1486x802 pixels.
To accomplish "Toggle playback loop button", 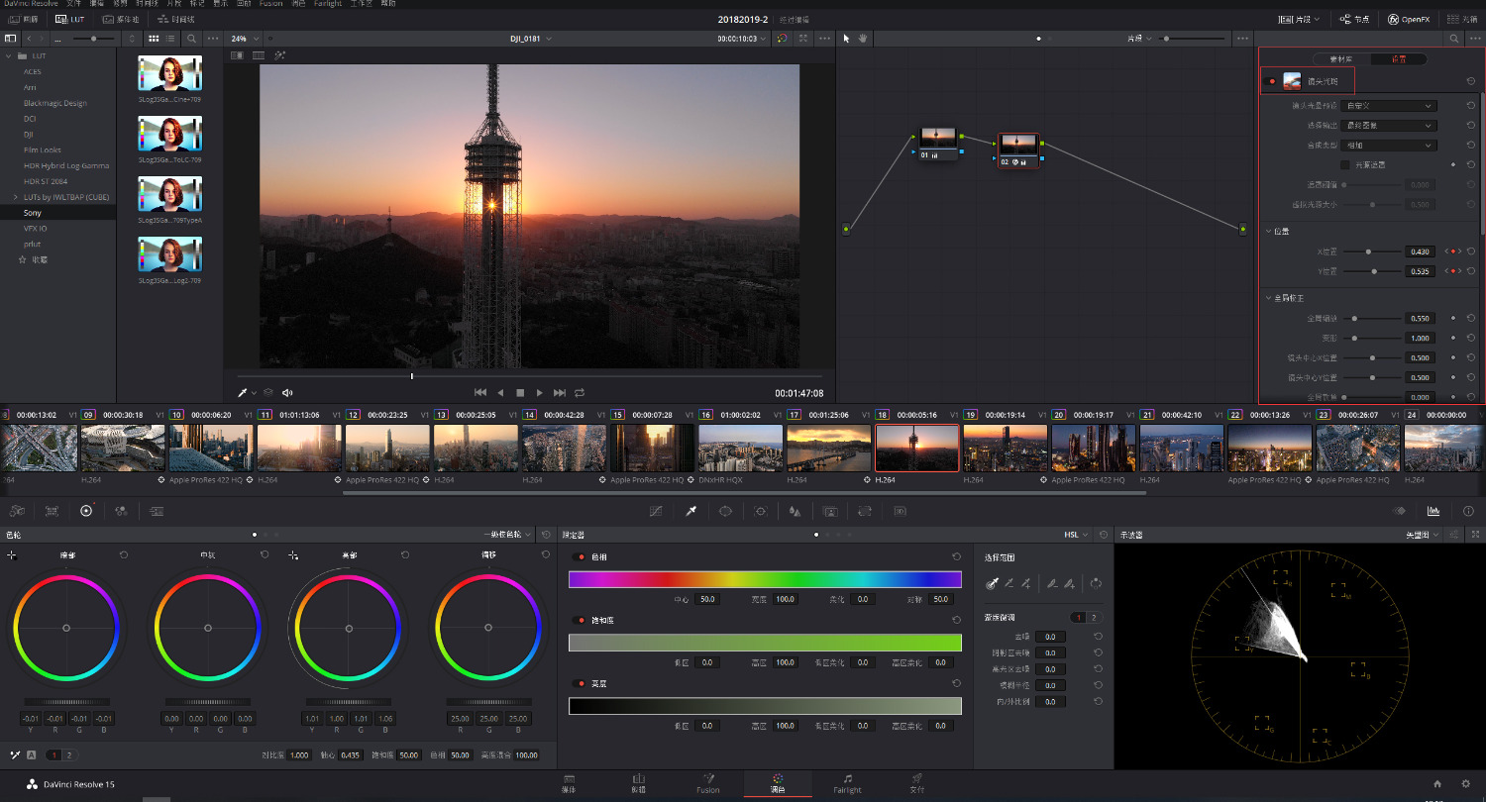I will [x=580, y=393].
